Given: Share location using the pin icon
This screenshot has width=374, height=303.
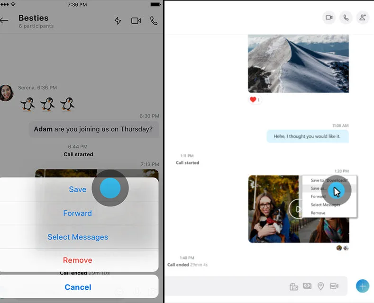Looking at the screenshot, I should [x=321, y=286].
